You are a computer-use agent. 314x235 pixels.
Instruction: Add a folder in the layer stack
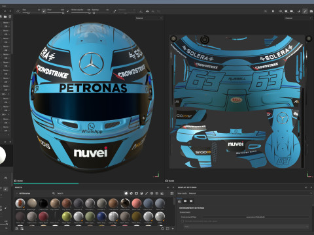5,17
